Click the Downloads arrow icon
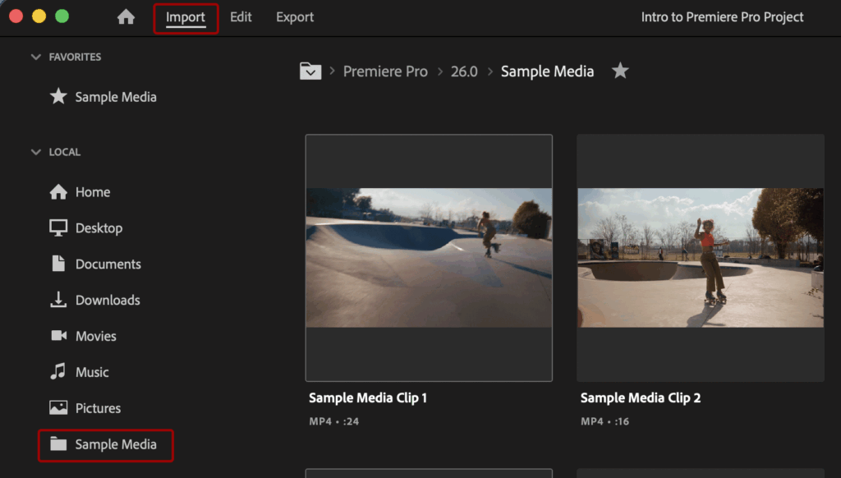The image size is (841, 478). pyautogui.click(x=58, y=299)
